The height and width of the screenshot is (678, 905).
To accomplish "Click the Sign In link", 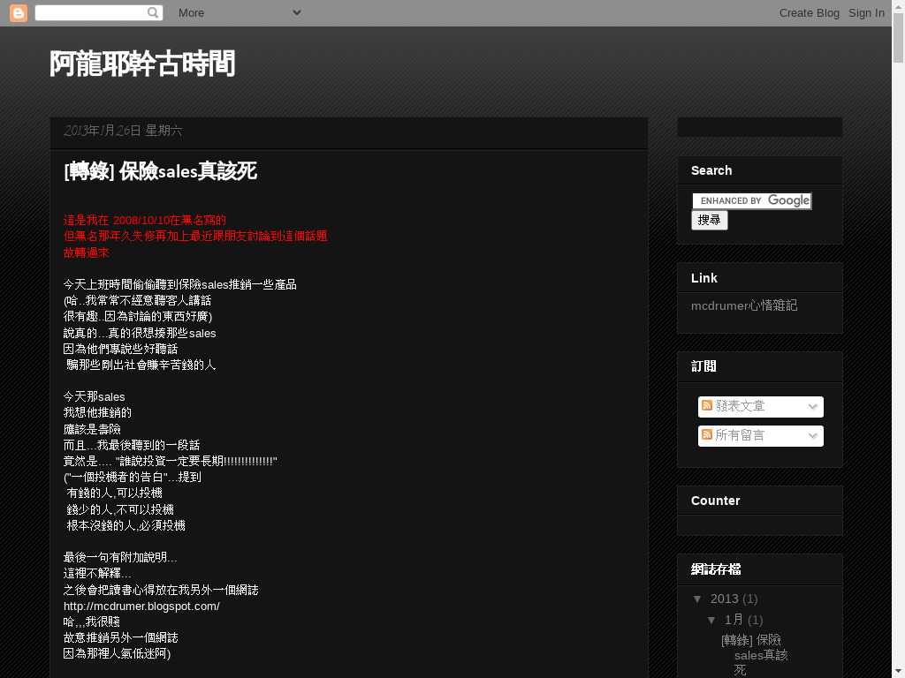I will (866, 12).
